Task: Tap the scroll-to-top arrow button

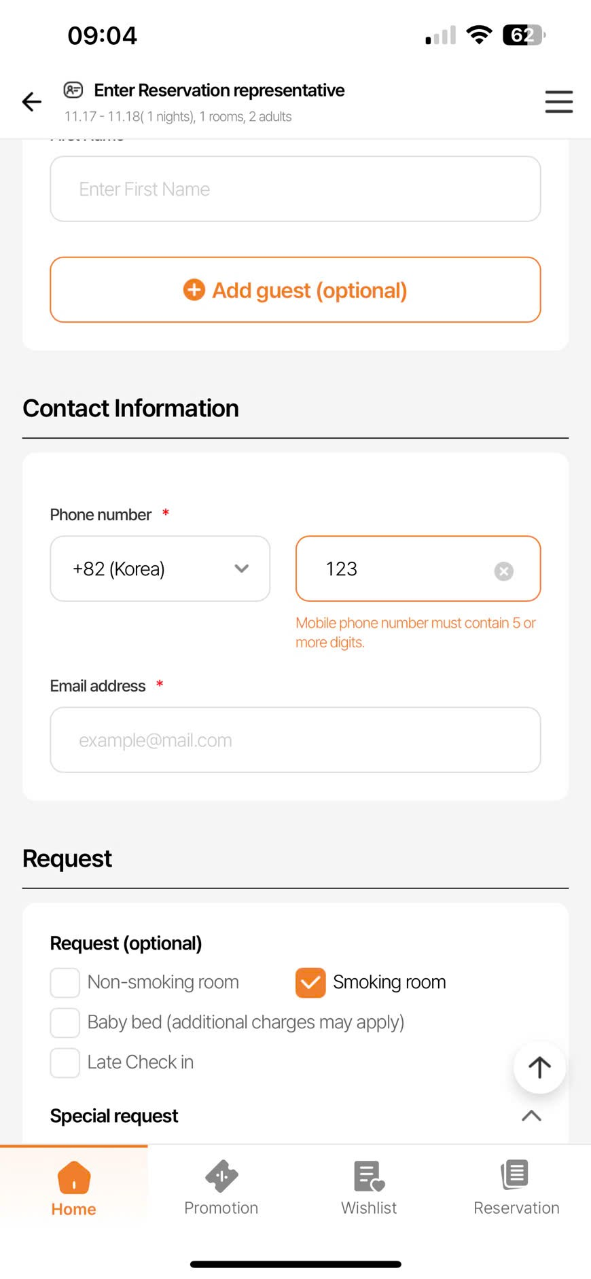Action: click(x=539, y=1067)
